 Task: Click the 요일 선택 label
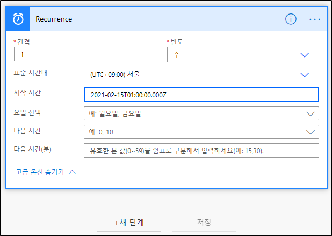[x=27, y=112]
